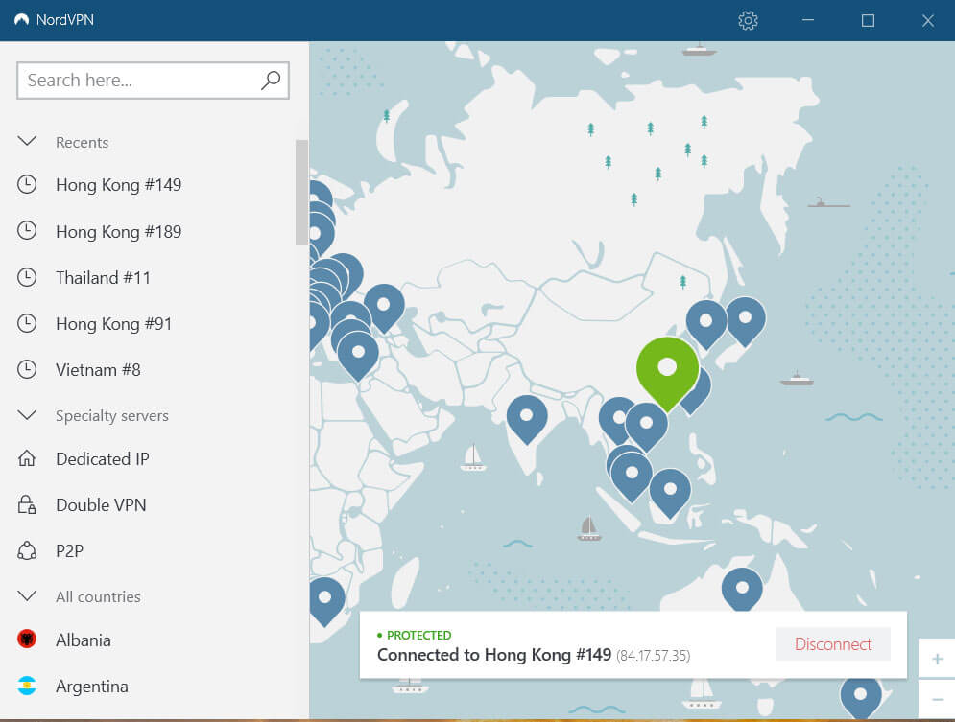Screen dimensions: 955x722
Task: Collapse the All countries section chevron
Action: (27, 595)
